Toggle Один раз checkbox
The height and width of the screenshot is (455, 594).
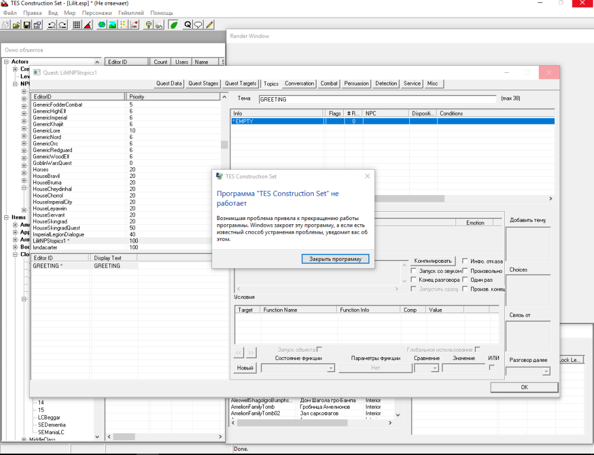click(465, 280)
